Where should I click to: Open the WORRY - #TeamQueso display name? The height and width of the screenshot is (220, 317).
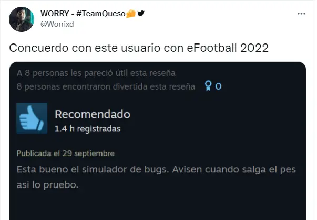[83, 14]
